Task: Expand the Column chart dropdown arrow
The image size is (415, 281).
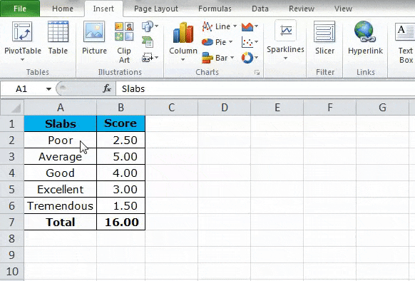Action: [x=183, y=60]
